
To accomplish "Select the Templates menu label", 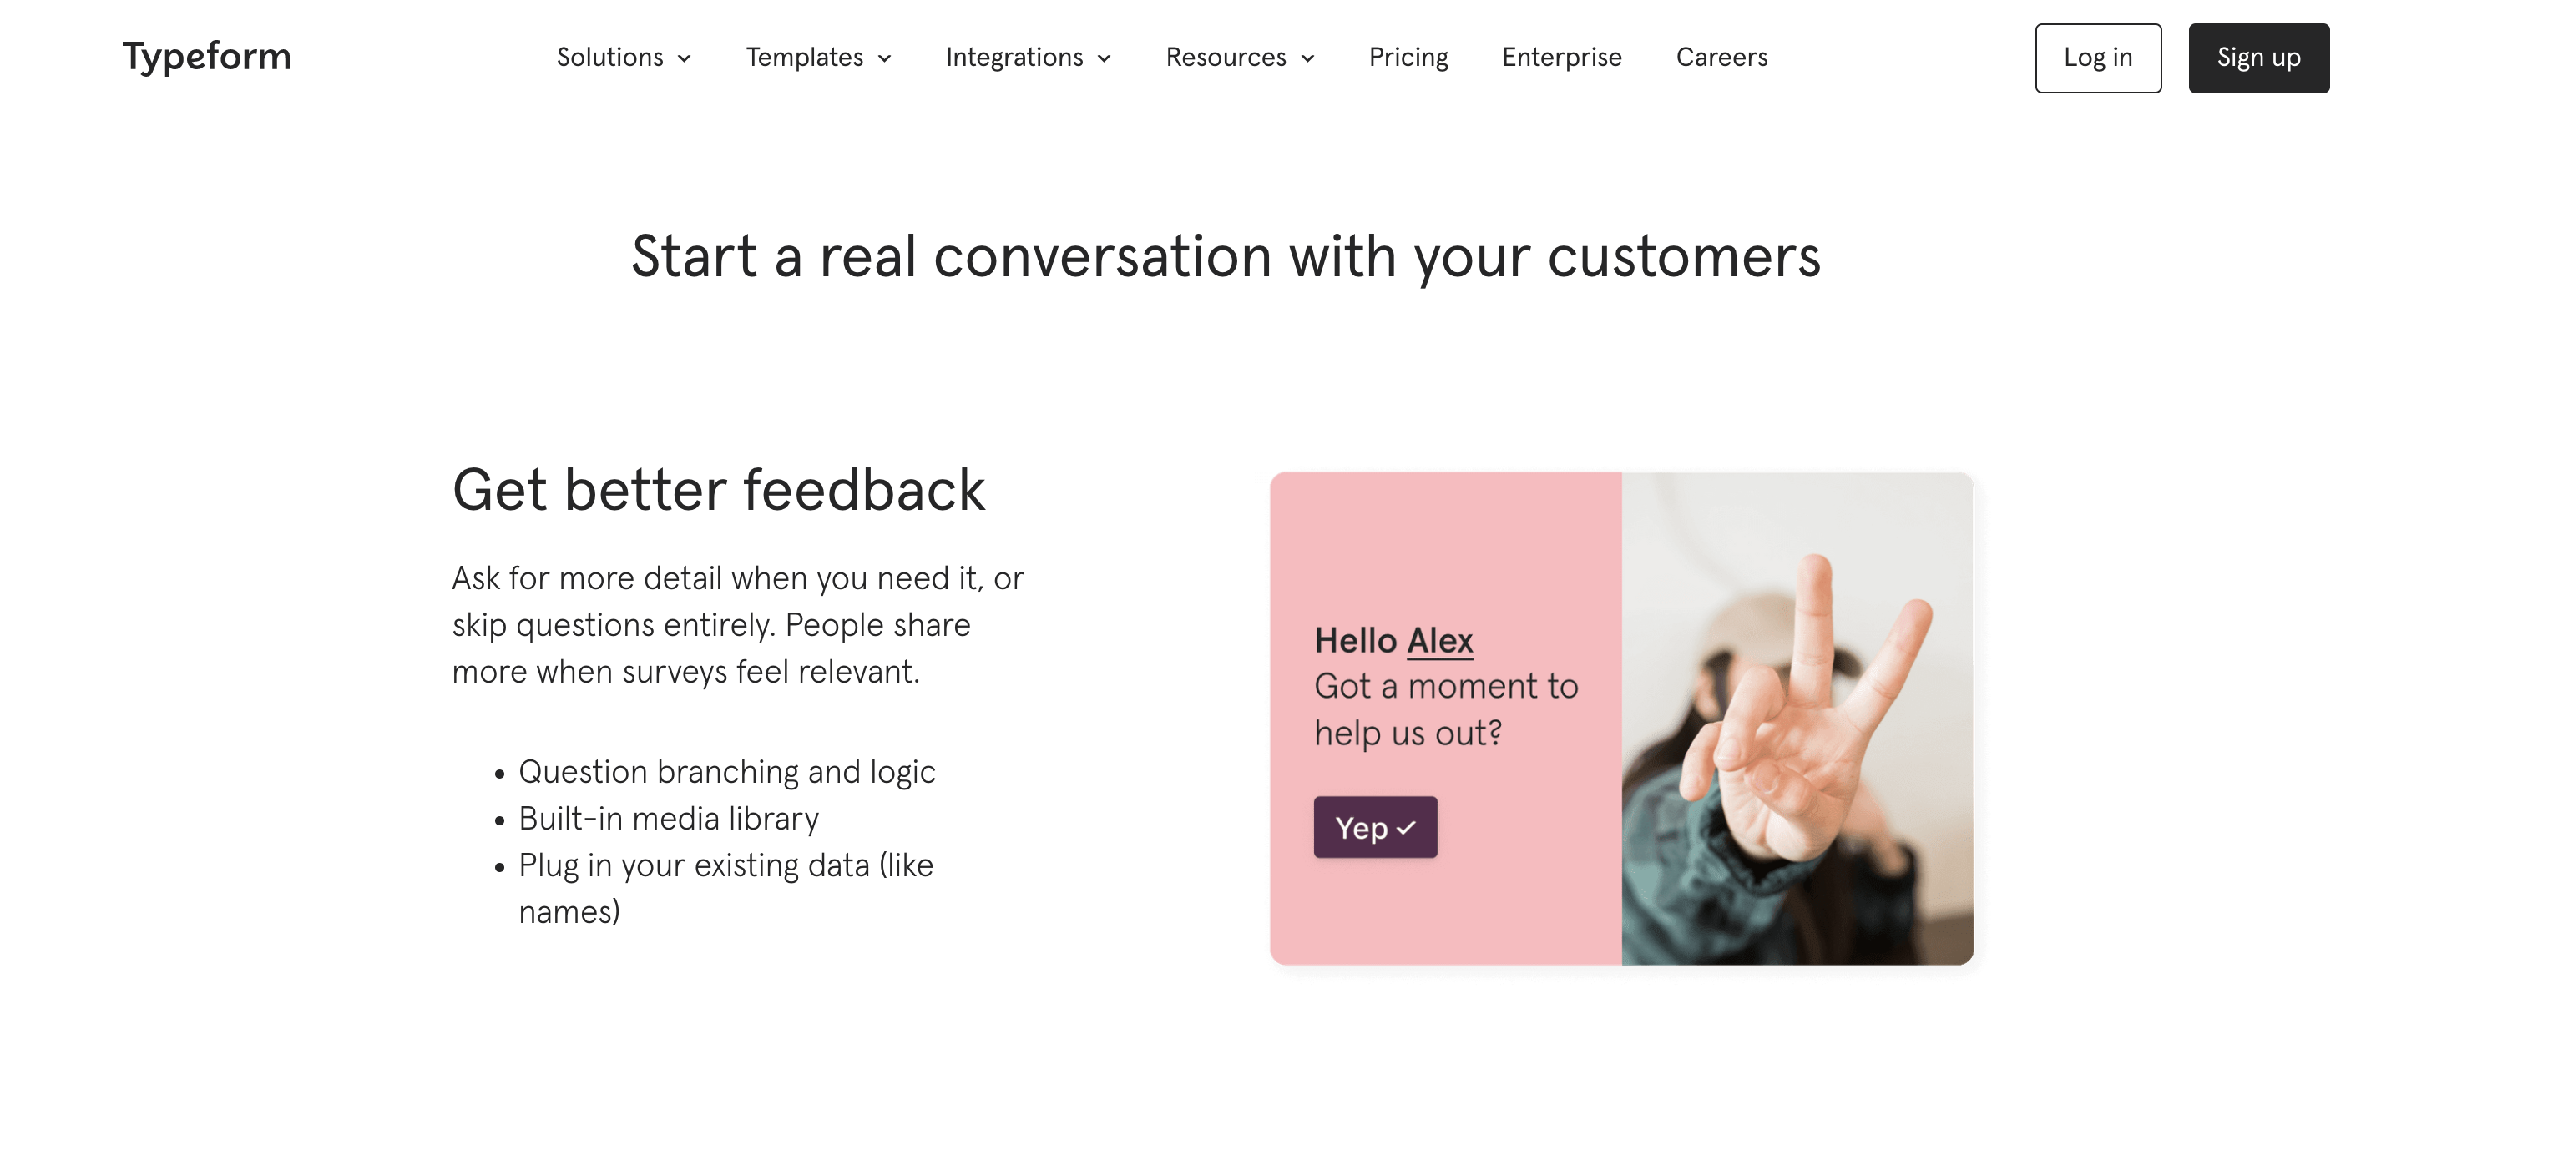I will click(x=804, y=58).
